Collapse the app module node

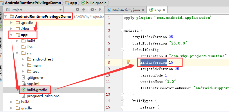point(11,35)
